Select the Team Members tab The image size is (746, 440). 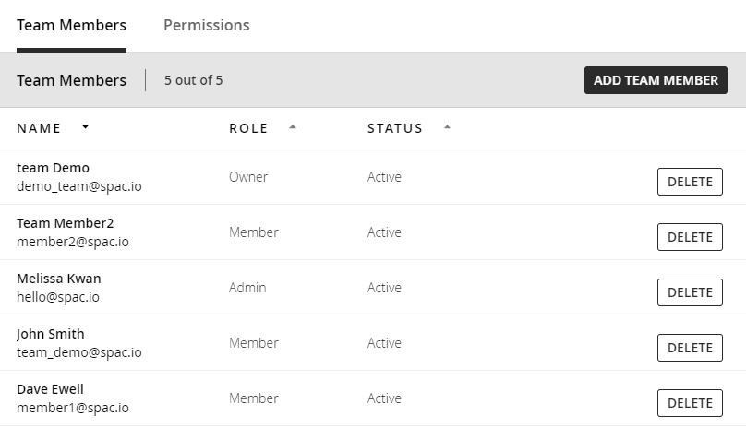tap(71, 25)
